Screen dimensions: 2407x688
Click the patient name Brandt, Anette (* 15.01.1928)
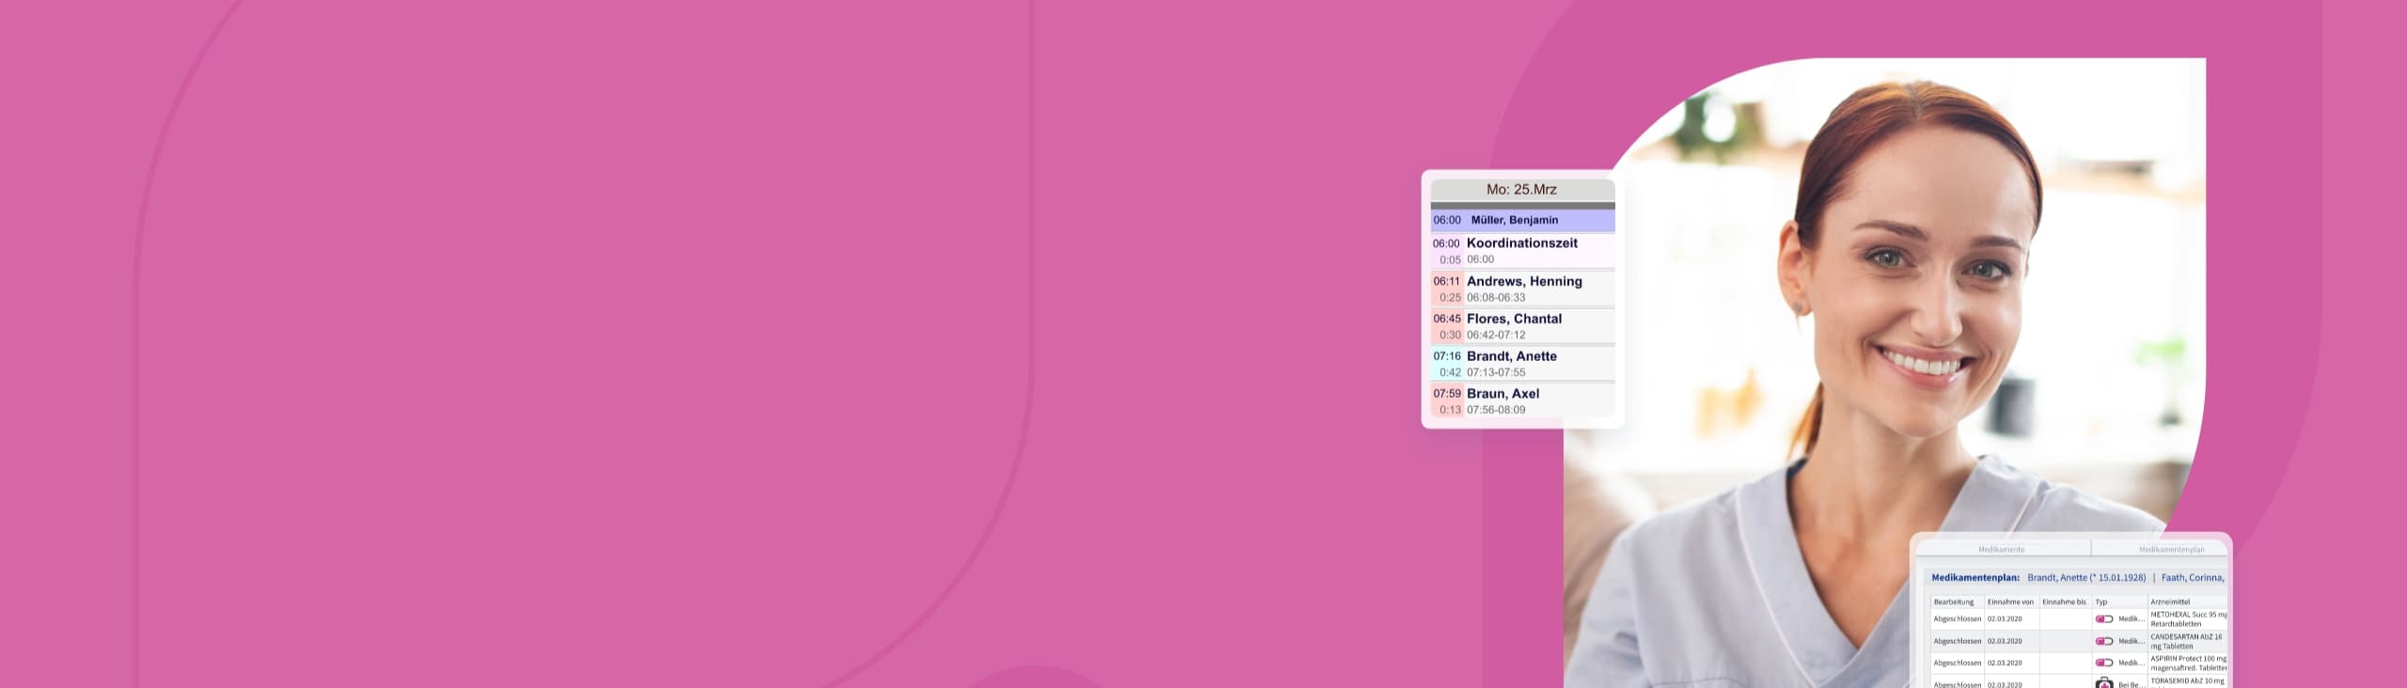2085,578
